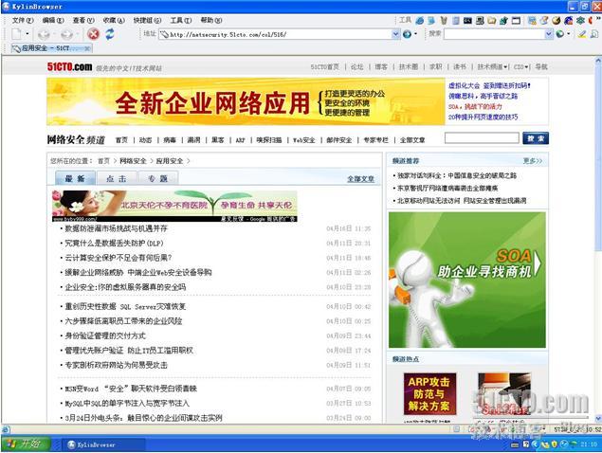Click the green SOA 助企业寻找商机 banner
602x453 pixels.
(x=466, y=280)
